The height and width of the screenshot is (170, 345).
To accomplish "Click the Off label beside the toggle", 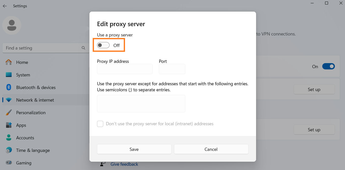I will pyautogui.click(x=116, y=46).
